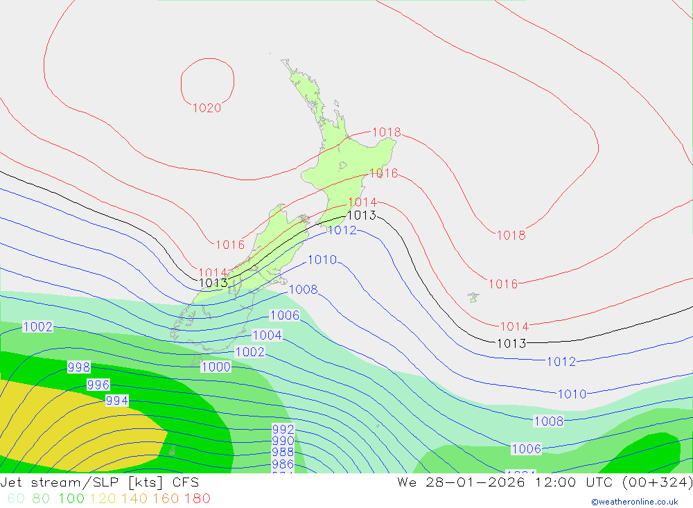Viewport: 693px width, 508px height.
Task: Click the 60 knots legend value
Action: click(16, 498)
